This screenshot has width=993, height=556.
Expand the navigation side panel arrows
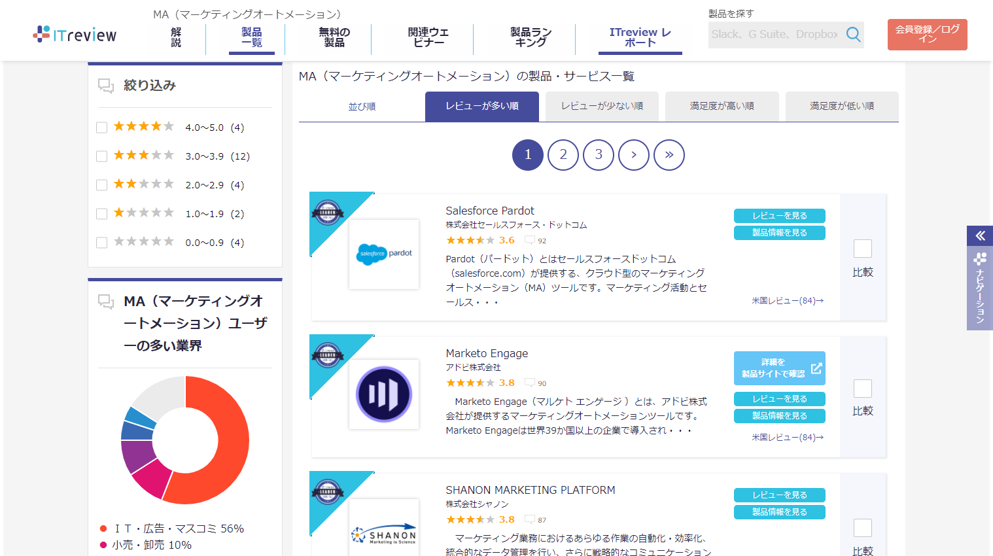click(x=980, y=235)
